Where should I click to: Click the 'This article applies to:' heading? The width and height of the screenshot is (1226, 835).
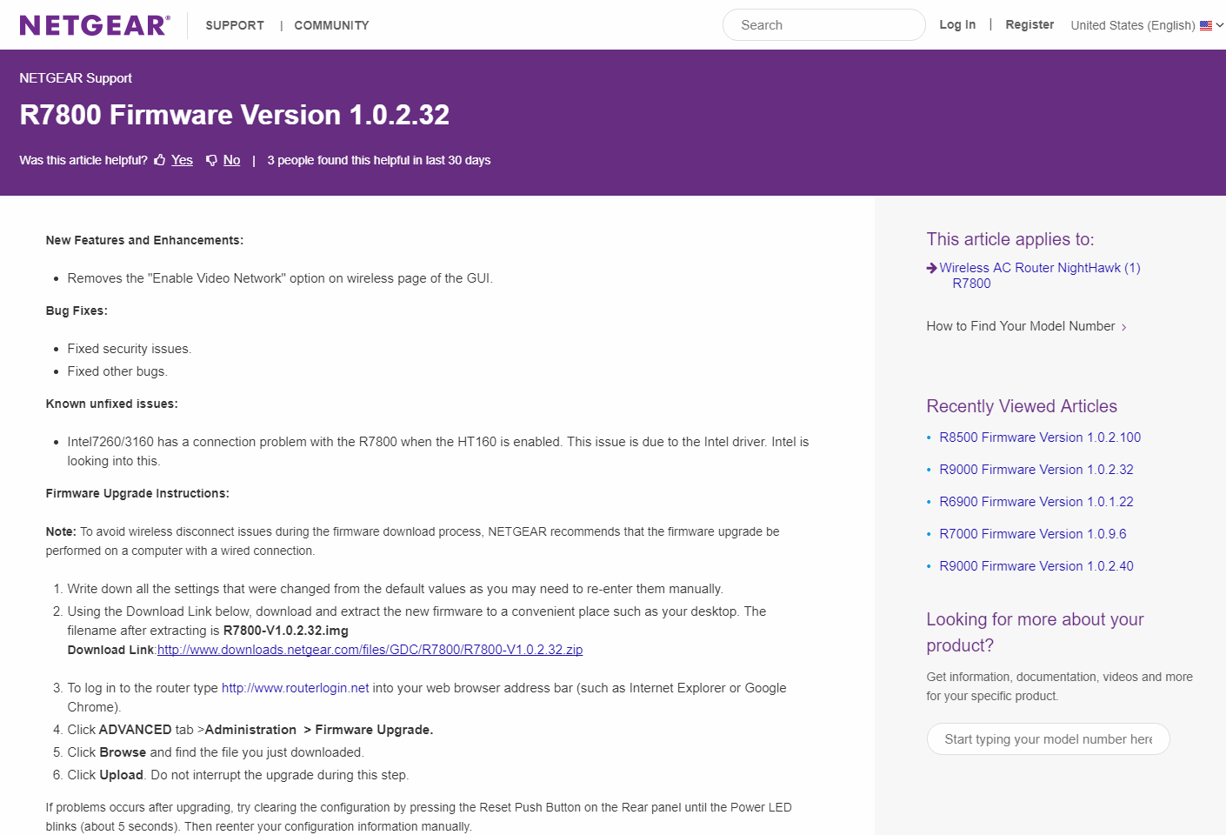click(x=1010, y=239)
